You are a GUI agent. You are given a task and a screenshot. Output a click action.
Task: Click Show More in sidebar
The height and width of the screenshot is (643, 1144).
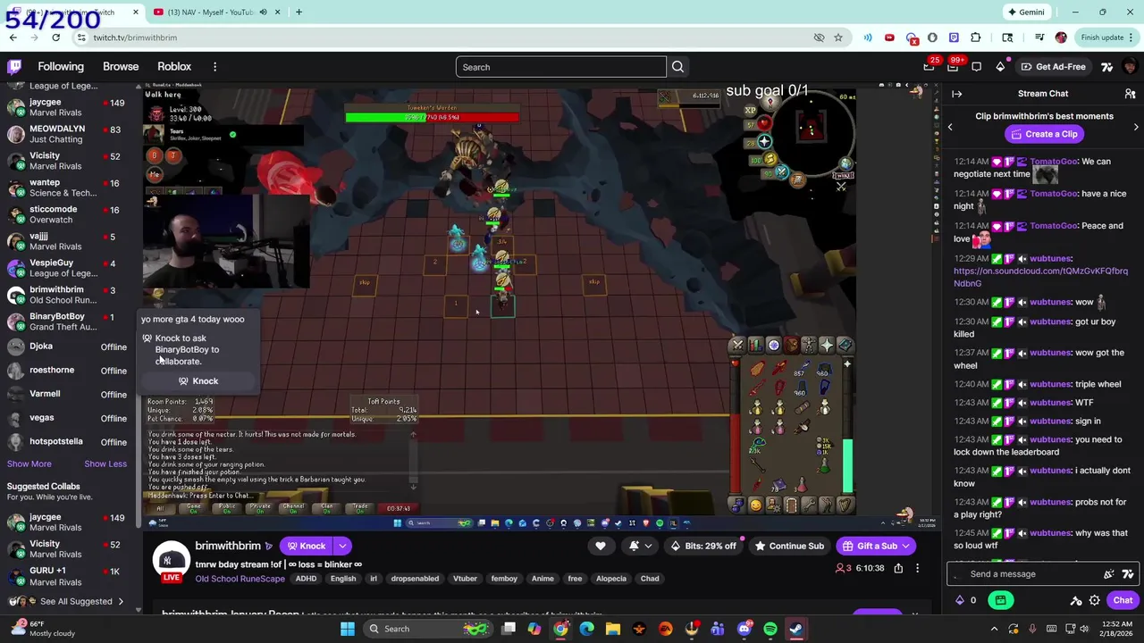click(29, 463)
